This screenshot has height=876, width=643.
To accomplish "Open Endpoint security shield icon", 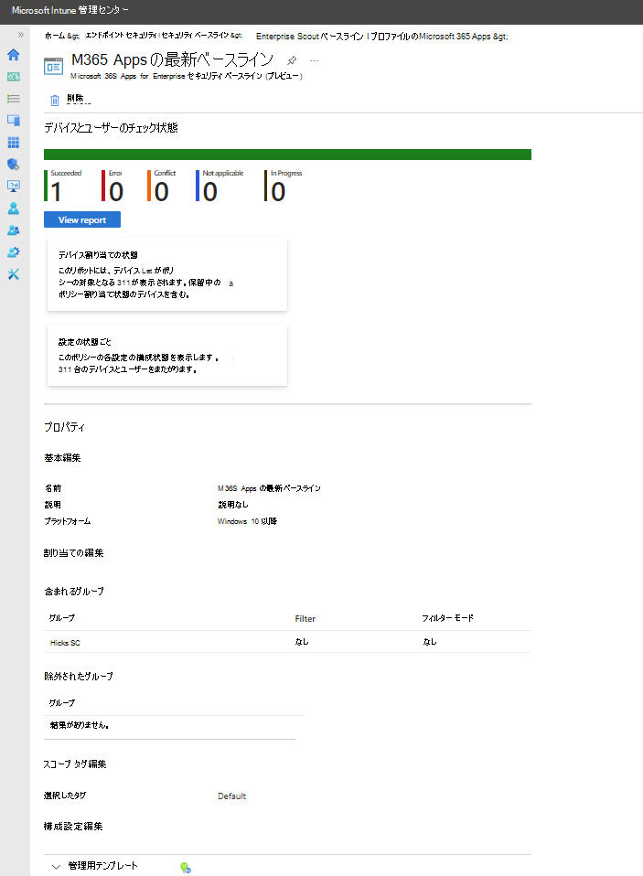I will pyautogui.click(x=14, y=165).
